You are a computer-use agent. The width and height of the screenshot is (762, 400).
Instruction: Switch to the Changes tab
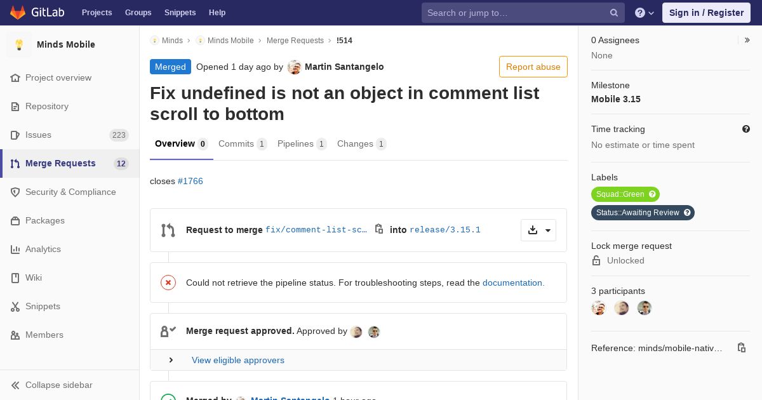pyautogui.click(x=362, y=144)
